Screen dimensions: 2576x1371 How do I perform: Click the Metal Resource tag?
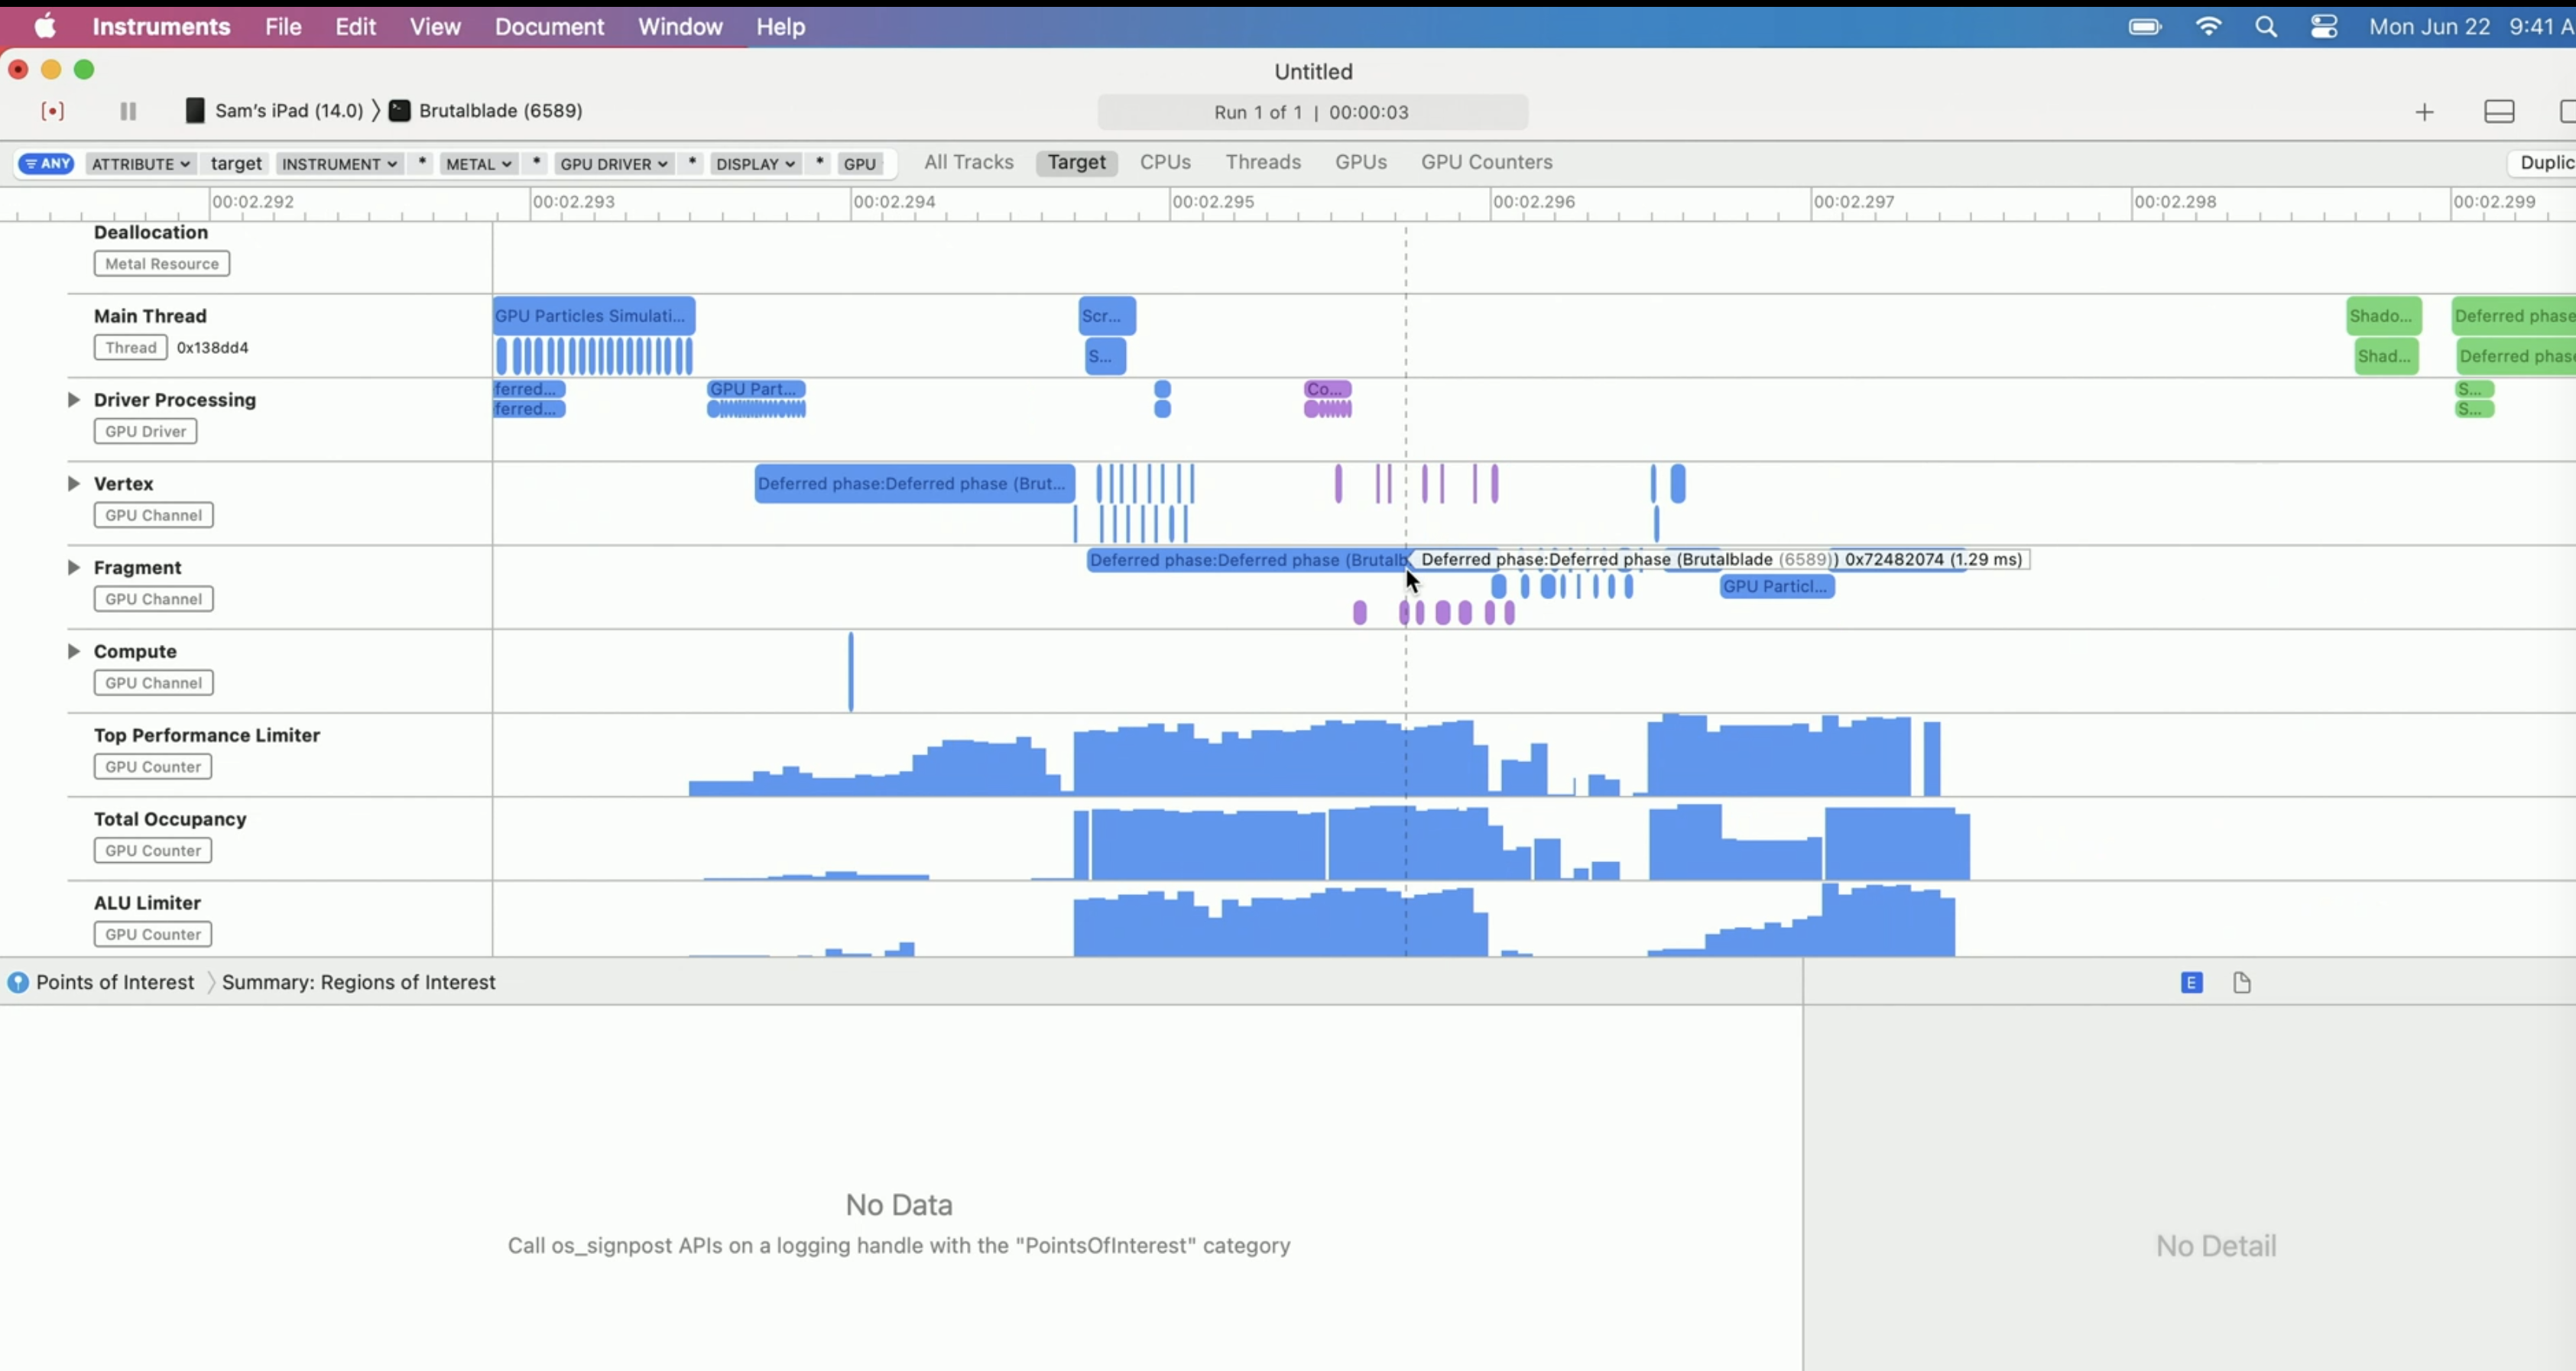(162, 264)
